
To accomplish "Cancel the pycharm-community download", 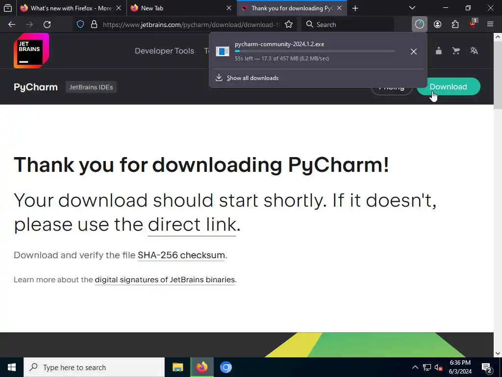I will (414, 52).
